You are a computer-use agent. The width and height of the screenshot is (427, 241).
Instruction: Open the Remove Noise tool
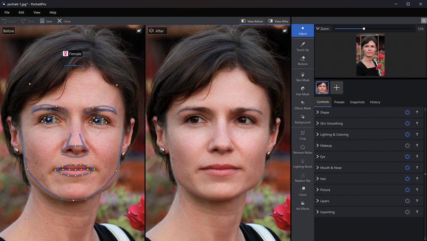pos(303,150)
